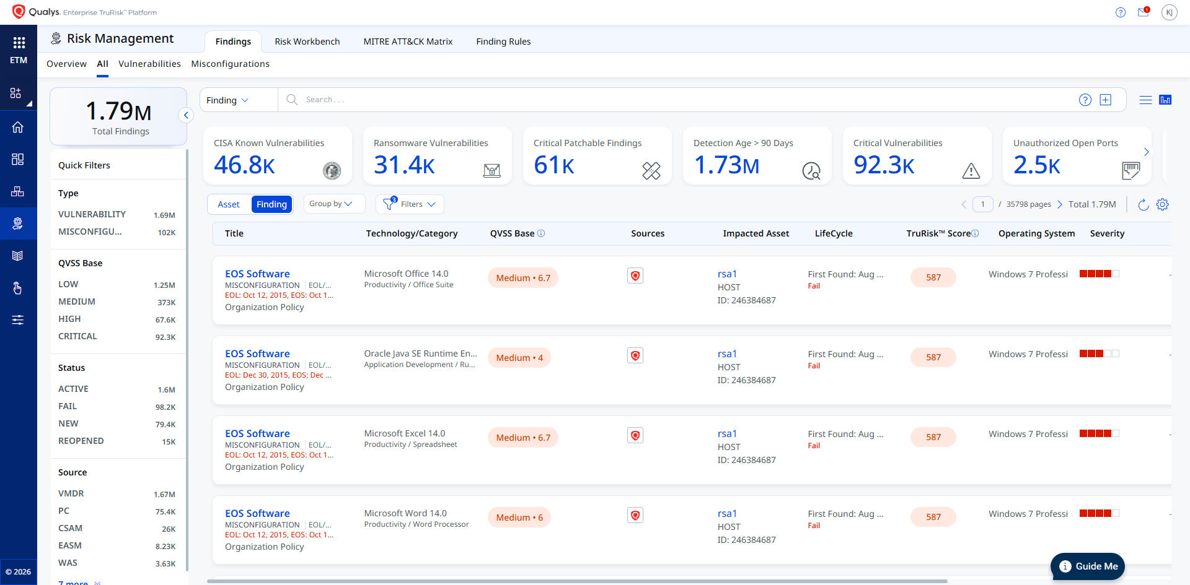Click in the findings Search field

682,100
